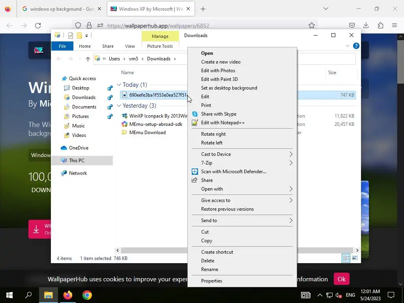Click the horizontal scrollbar right arrow
The width and height of the screenshot is (404, 303).
(x=357, y=250)
